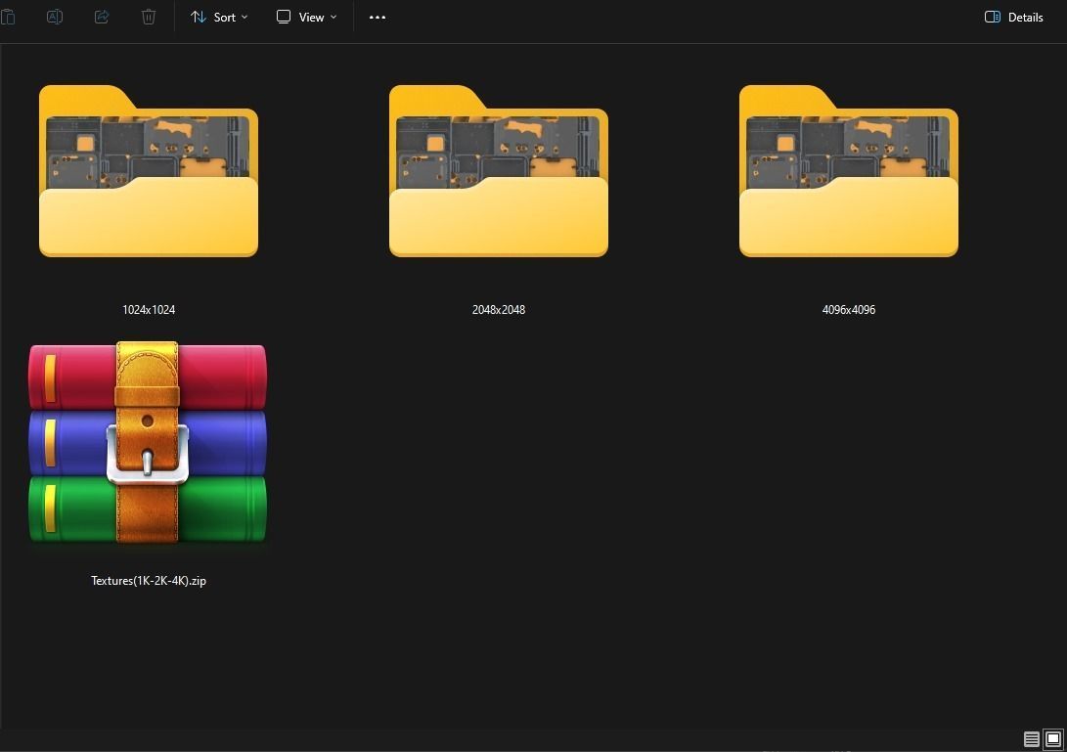Toggle the Details pane button

(1013, 17)
